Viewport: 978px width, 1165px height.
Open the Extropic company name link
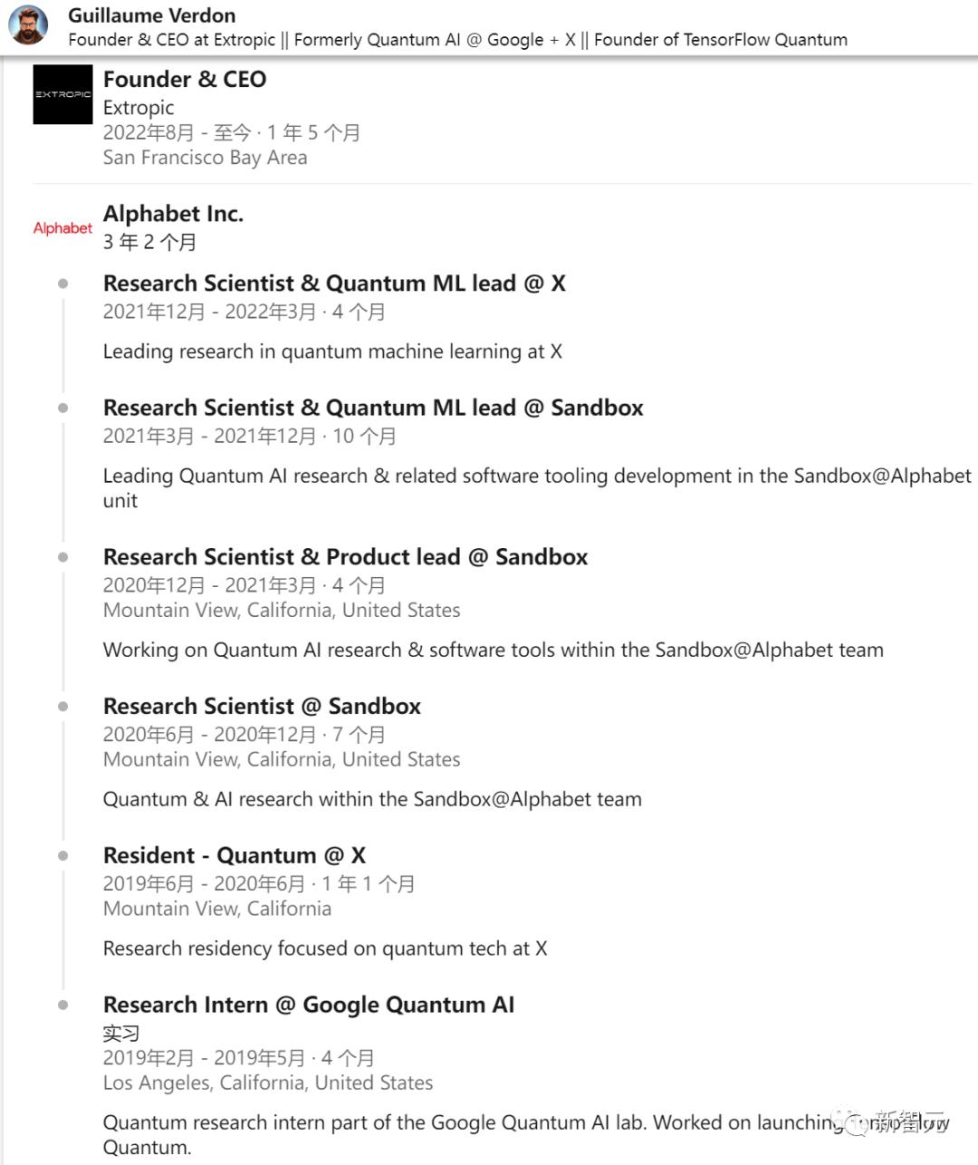click(x=139, y=107)
